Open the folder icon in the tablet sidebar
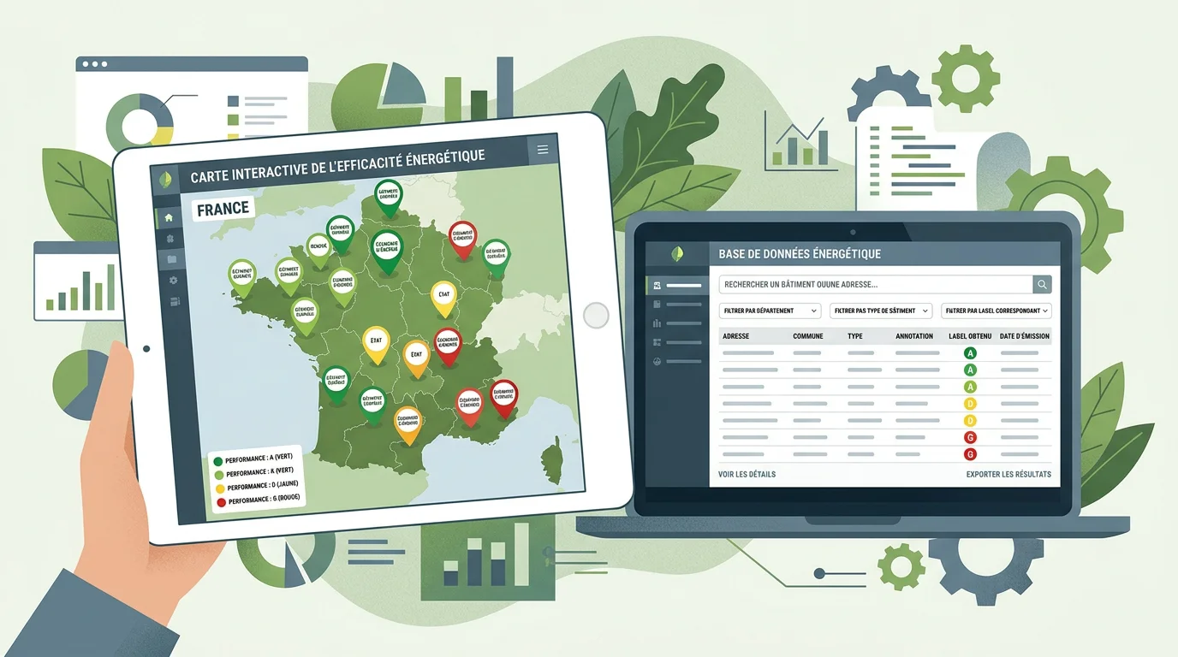 [171, 259]
